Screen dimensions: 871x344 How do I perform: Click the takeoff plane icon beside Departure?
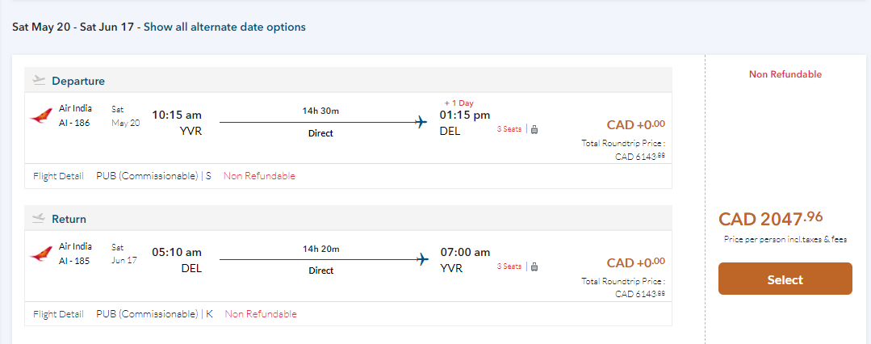coord(39,80)
